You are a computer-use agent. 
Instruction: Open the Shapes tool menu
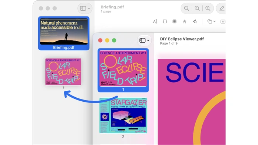[x=211, y=21]
